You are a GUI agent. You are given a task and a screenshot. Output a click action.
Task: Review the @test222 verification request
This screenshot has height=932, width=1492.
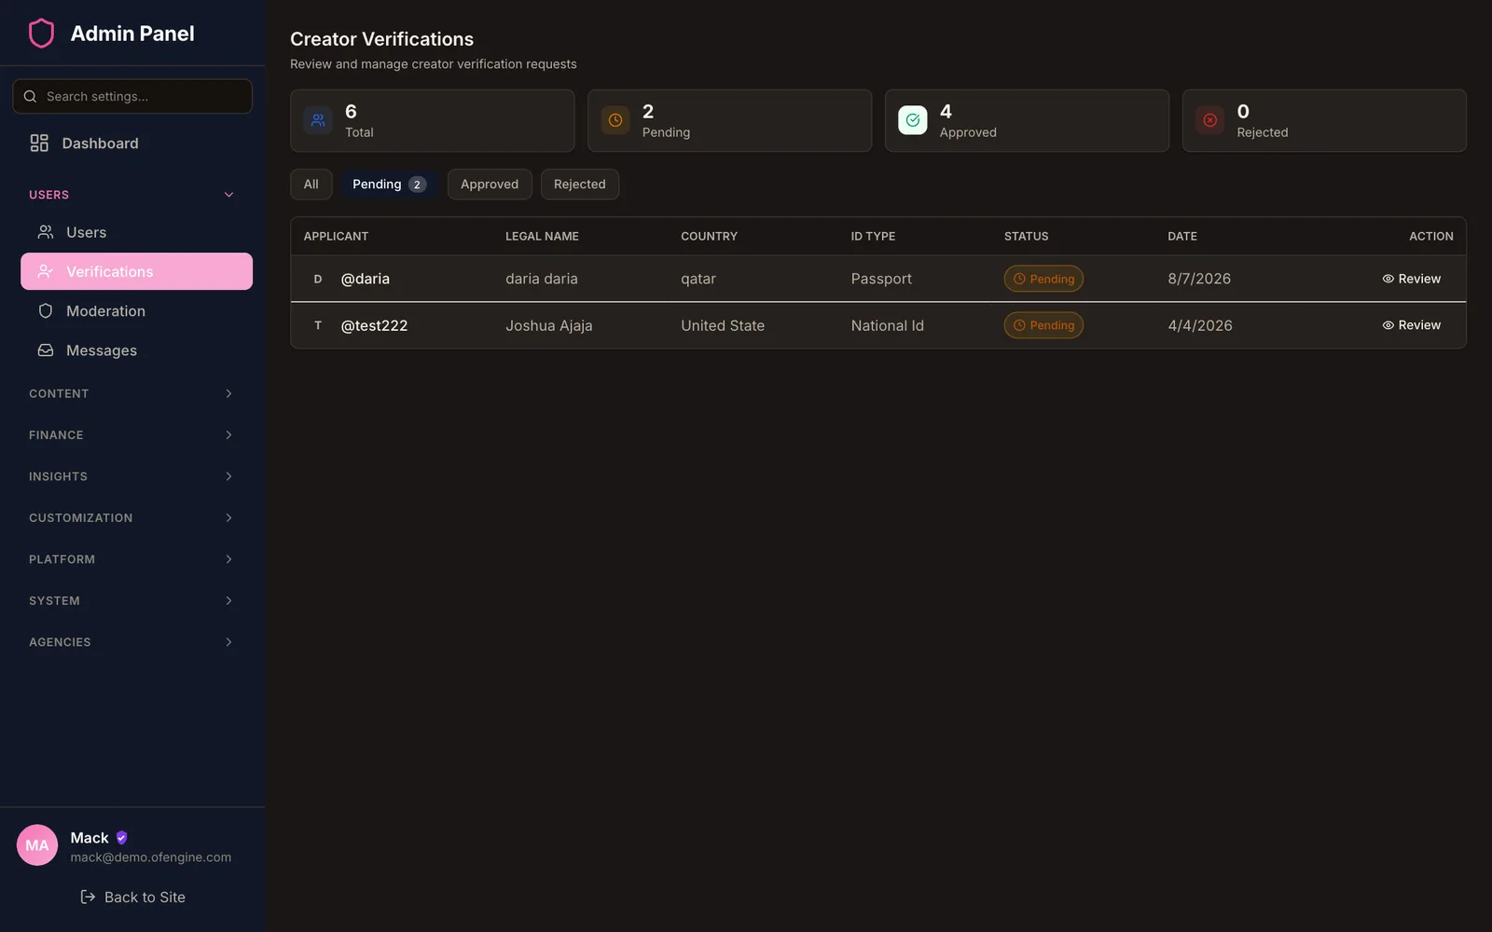click(x=1412, y=325)
